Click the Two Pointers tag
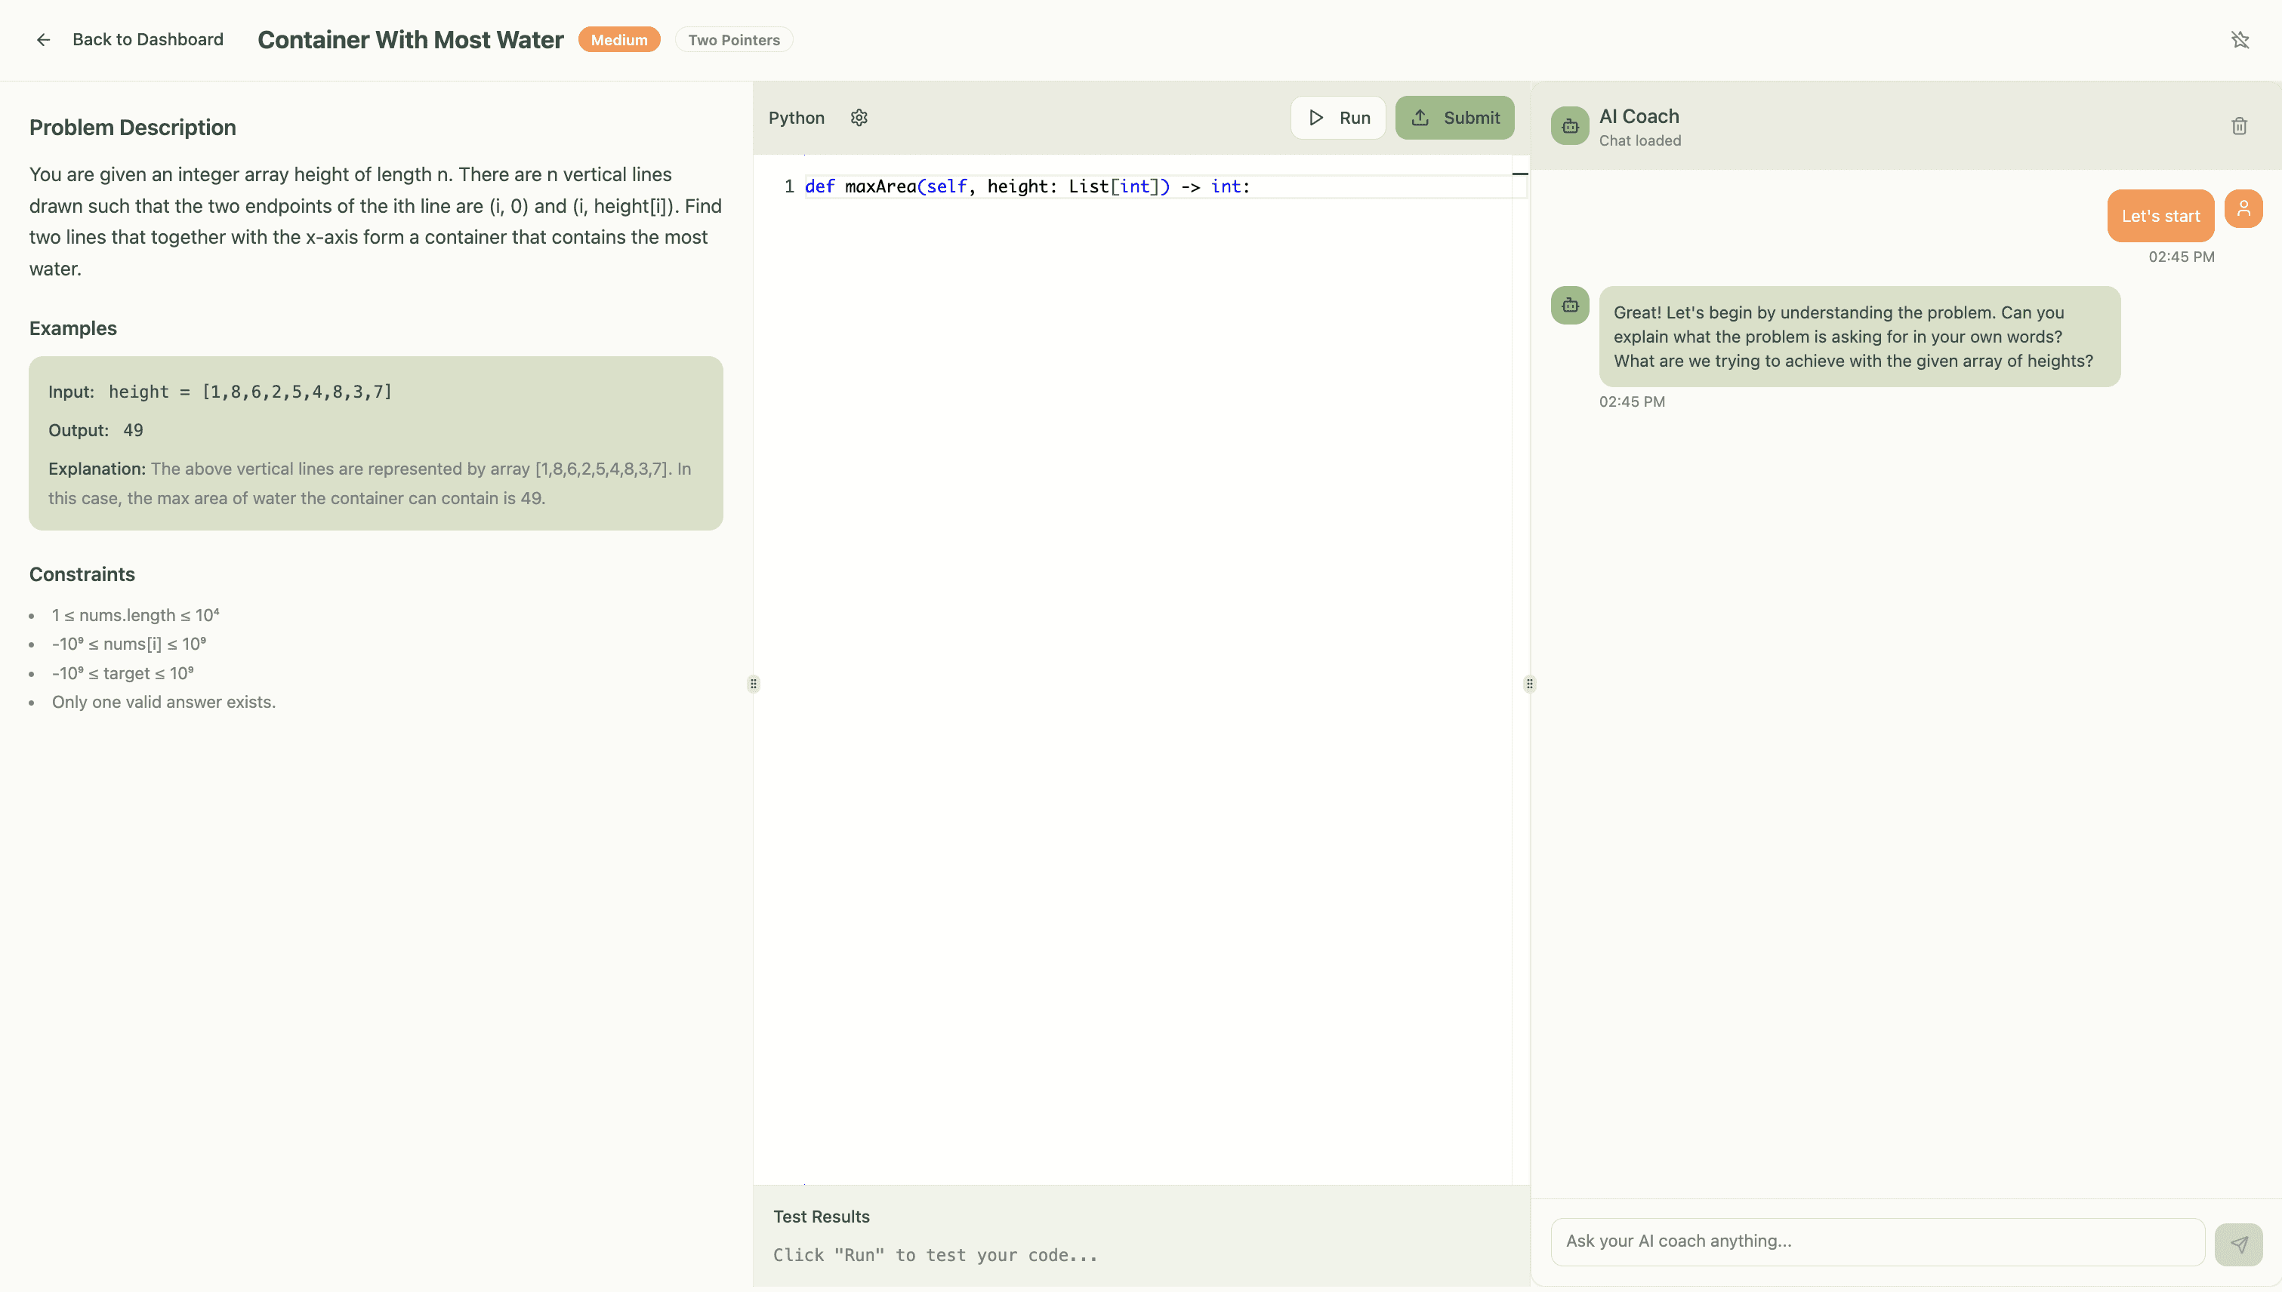 (x=733, y=40)
